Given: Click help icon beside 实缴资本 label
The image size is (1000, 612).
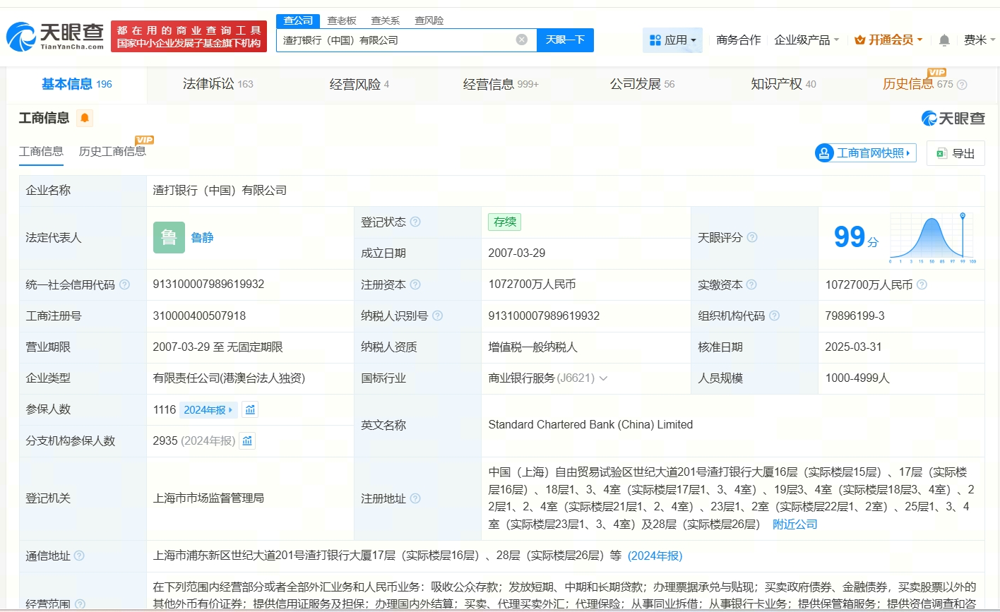Looking at the screenshot, I should click(751, 284).
